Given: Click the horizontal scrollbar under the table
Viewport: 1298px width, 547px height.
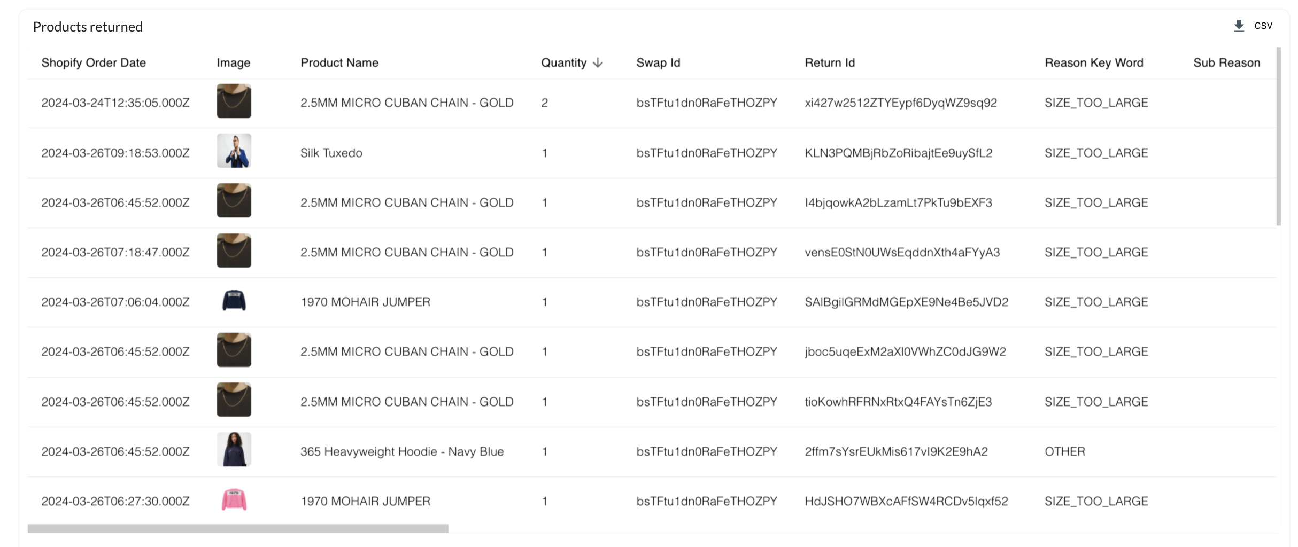Looking at the screenshot, I should point(238,528).
